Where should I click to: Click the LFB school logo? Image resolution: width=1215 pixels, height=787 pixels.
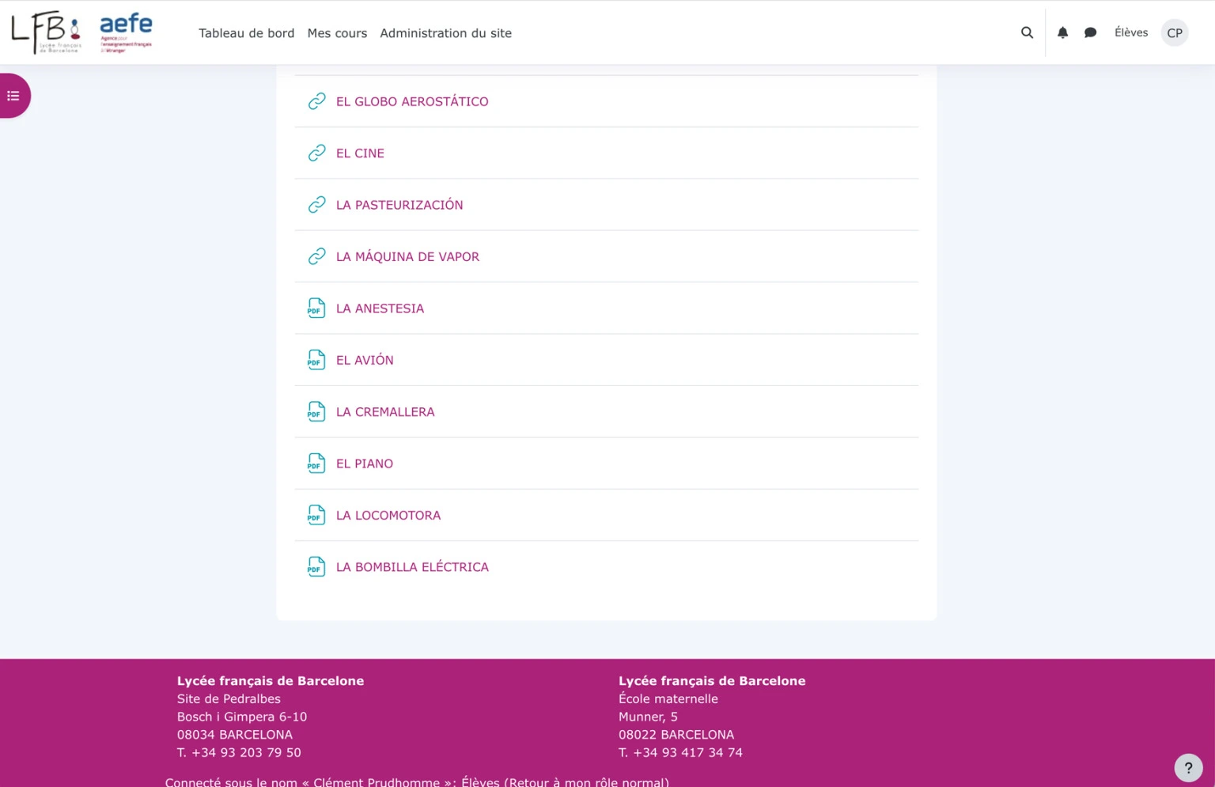pos(44,32)
